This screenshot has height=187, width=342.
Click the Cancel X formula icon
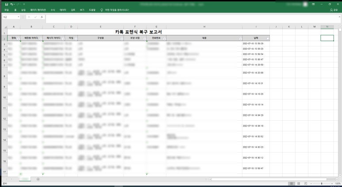pos(29,17)
